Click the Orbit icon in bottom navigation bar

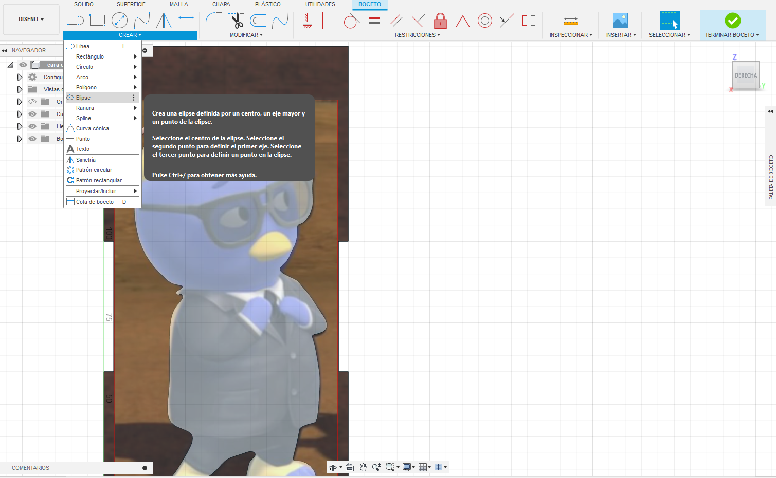click(x=333, y=467)
